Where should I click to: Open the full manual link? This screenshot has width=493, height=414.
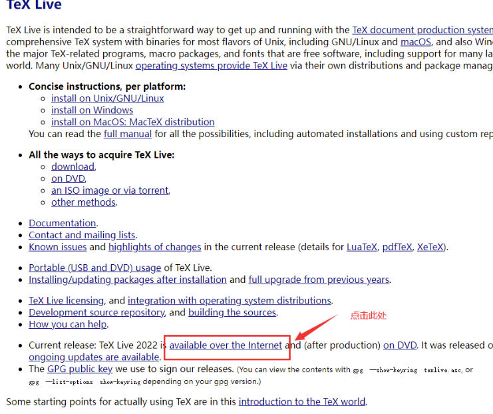point(128,134)
